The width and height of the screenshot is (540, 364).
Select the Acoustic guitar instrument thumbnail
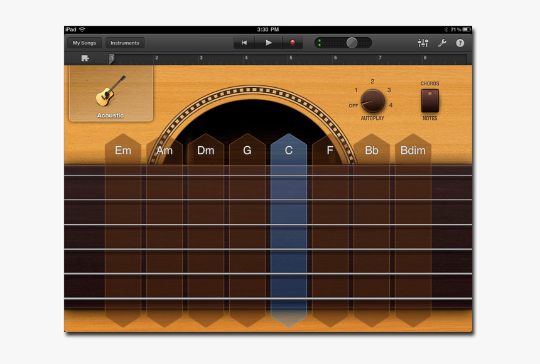point(111,94)
